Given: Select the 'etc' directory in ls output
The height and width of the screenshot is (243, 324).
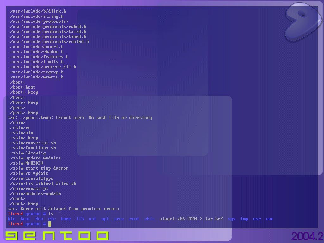Looking at the screenshot, I should [52, 219].
